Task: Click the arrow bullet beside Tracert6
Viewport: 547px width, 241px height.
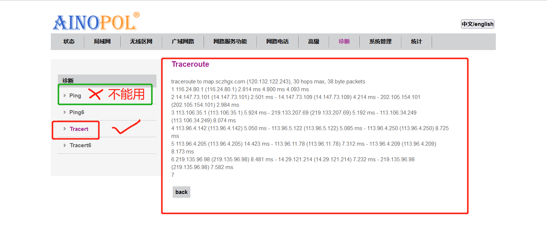Action: click(65, 145)
